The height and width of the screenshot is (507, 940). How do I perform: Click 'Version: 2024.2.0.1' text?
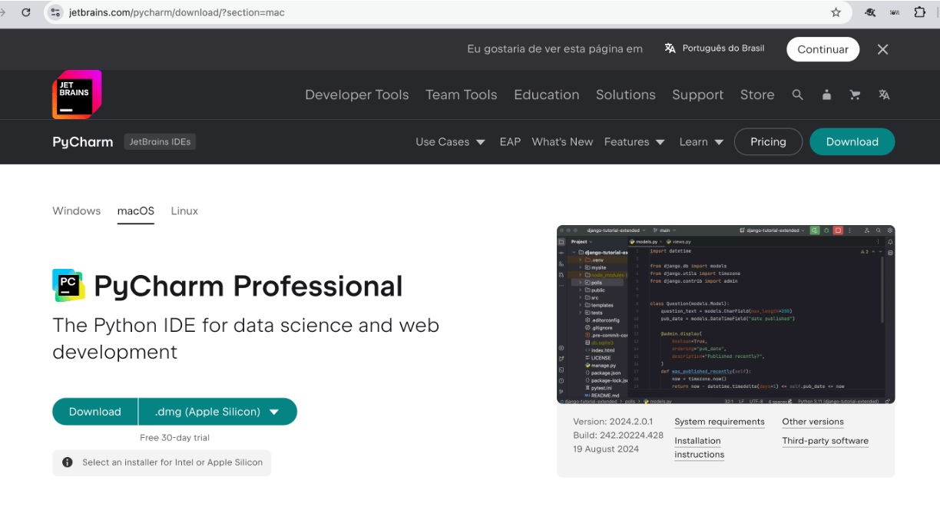pos(612,422)
